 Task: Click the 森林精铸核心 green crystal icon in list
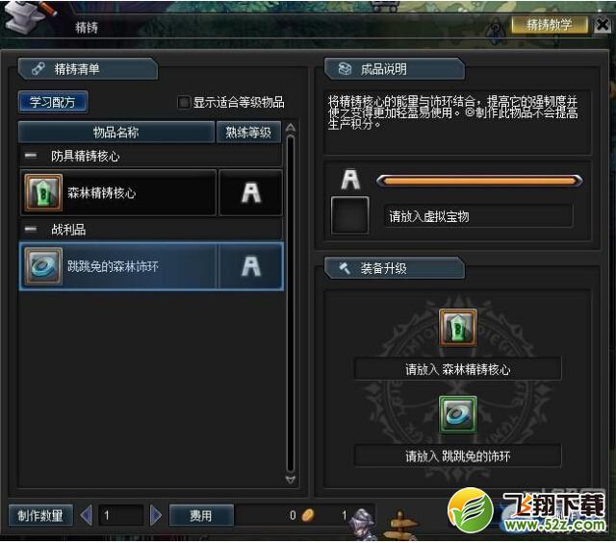[43, 192]
